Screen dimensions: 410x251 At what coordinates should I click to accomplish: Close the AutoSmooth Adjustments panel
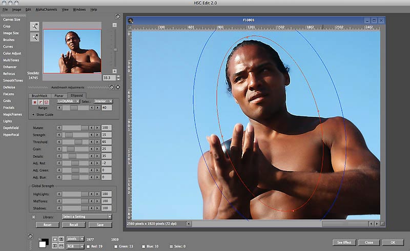(118, 87)
